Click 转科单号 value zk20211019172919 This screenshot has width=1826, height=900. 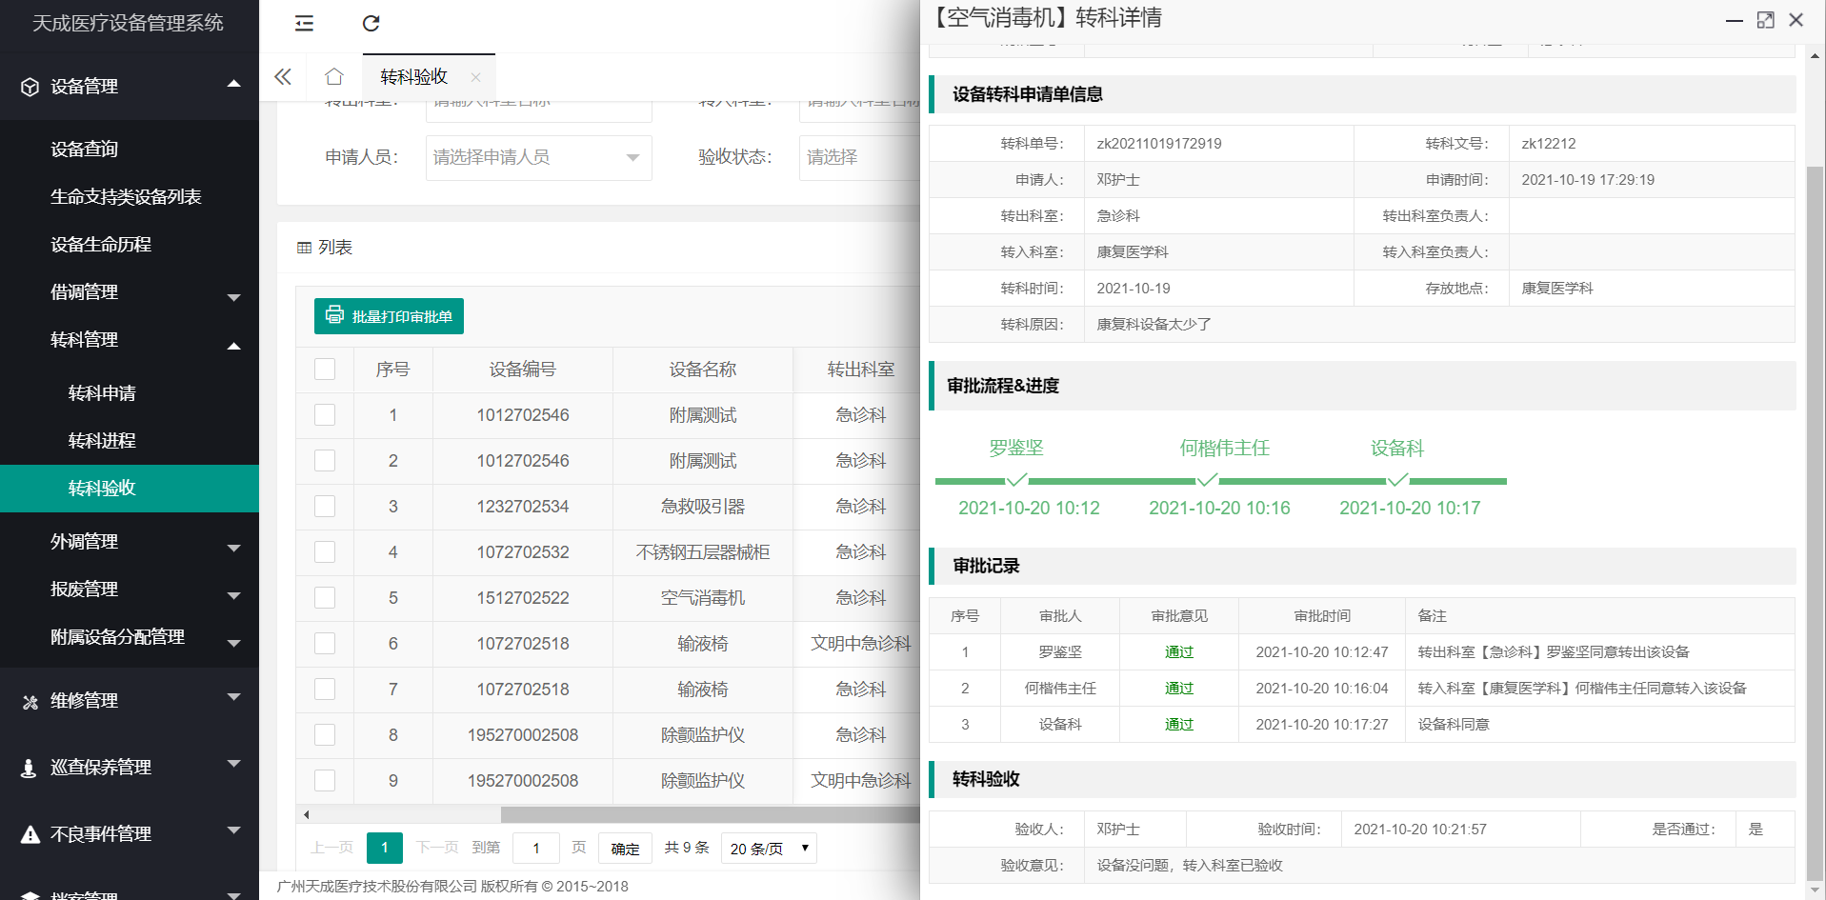(x=1159, y=144)
